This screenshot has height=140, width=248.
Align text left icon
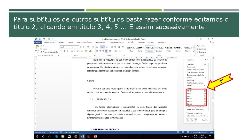pos(97,51)
